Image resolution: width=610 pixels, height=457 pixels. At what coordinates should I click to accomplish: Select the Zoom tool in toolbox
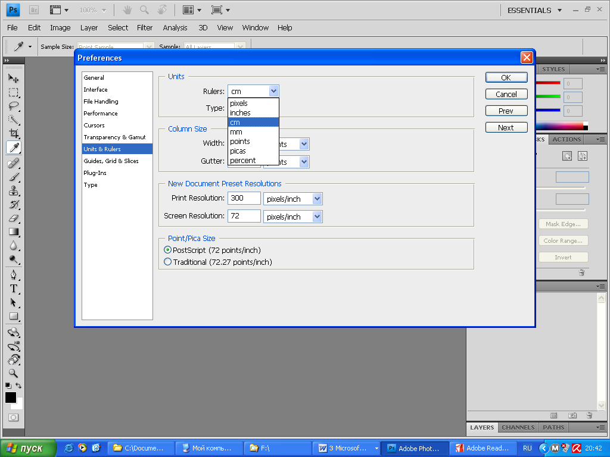pos(14,373)
